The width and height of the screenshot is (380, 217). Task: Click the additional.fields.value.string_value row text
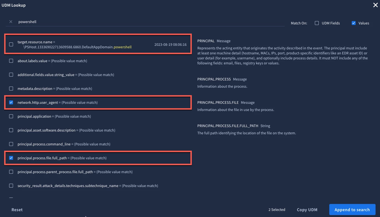click(66, 75)
